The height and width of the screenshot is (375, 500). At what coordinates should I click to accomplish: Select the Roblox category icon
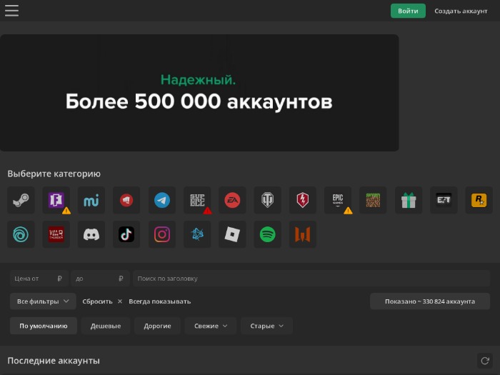coord(232,234)
